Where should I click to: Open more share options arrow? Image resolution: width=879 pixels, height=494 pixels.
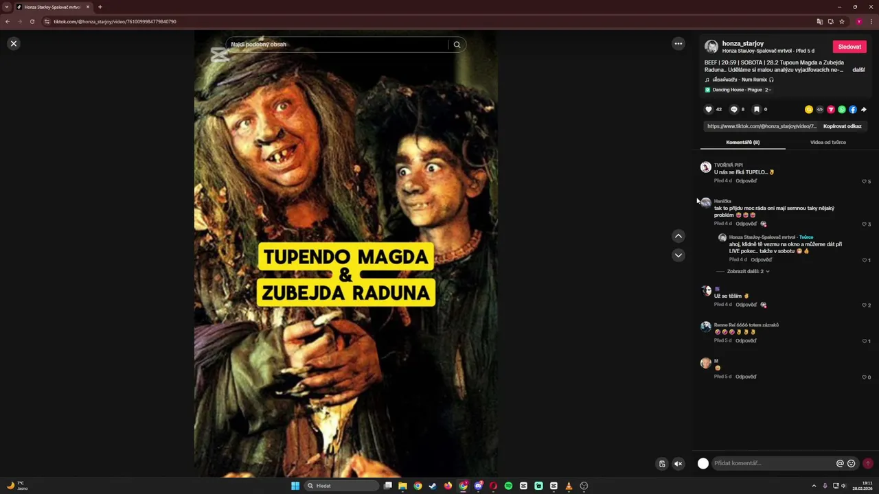click(x=864, y=109)
